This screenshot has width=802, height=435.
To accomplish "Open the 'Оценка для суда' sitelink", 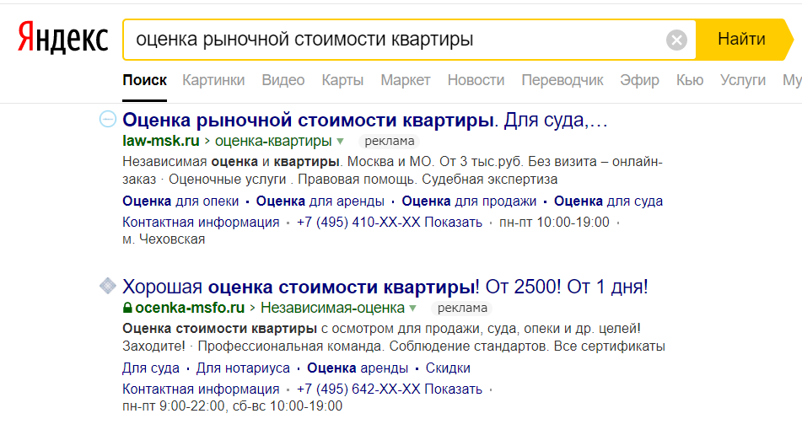I will [x=608, y=201].
